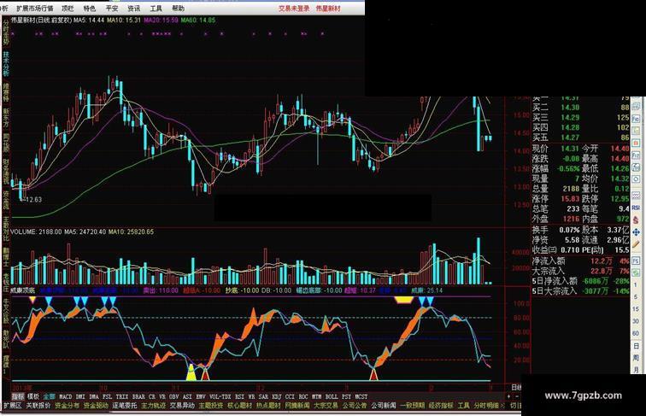Click the plus zoom button near 日线
This screenshot has width=646, height=416.
[509, 396]
